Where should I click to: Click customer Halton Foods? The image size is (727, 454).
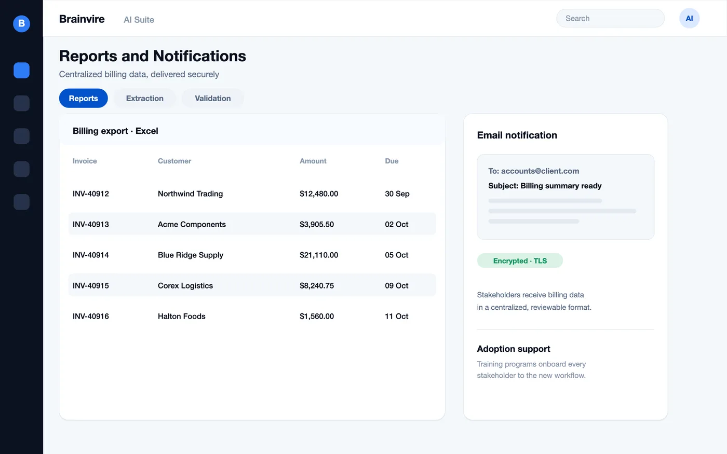tap(182, 316)
